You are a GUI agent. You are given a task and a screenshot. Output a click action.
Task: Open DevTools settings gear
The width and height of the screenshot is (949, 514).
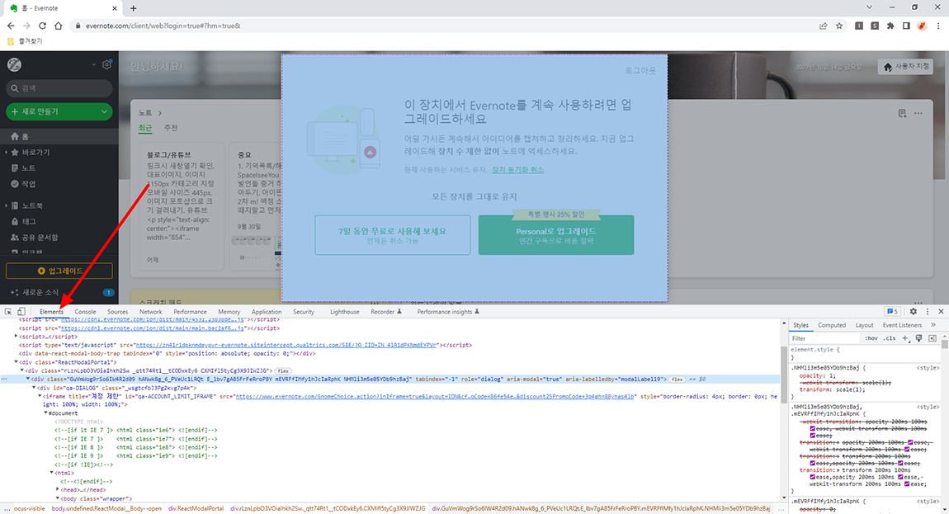914,312
